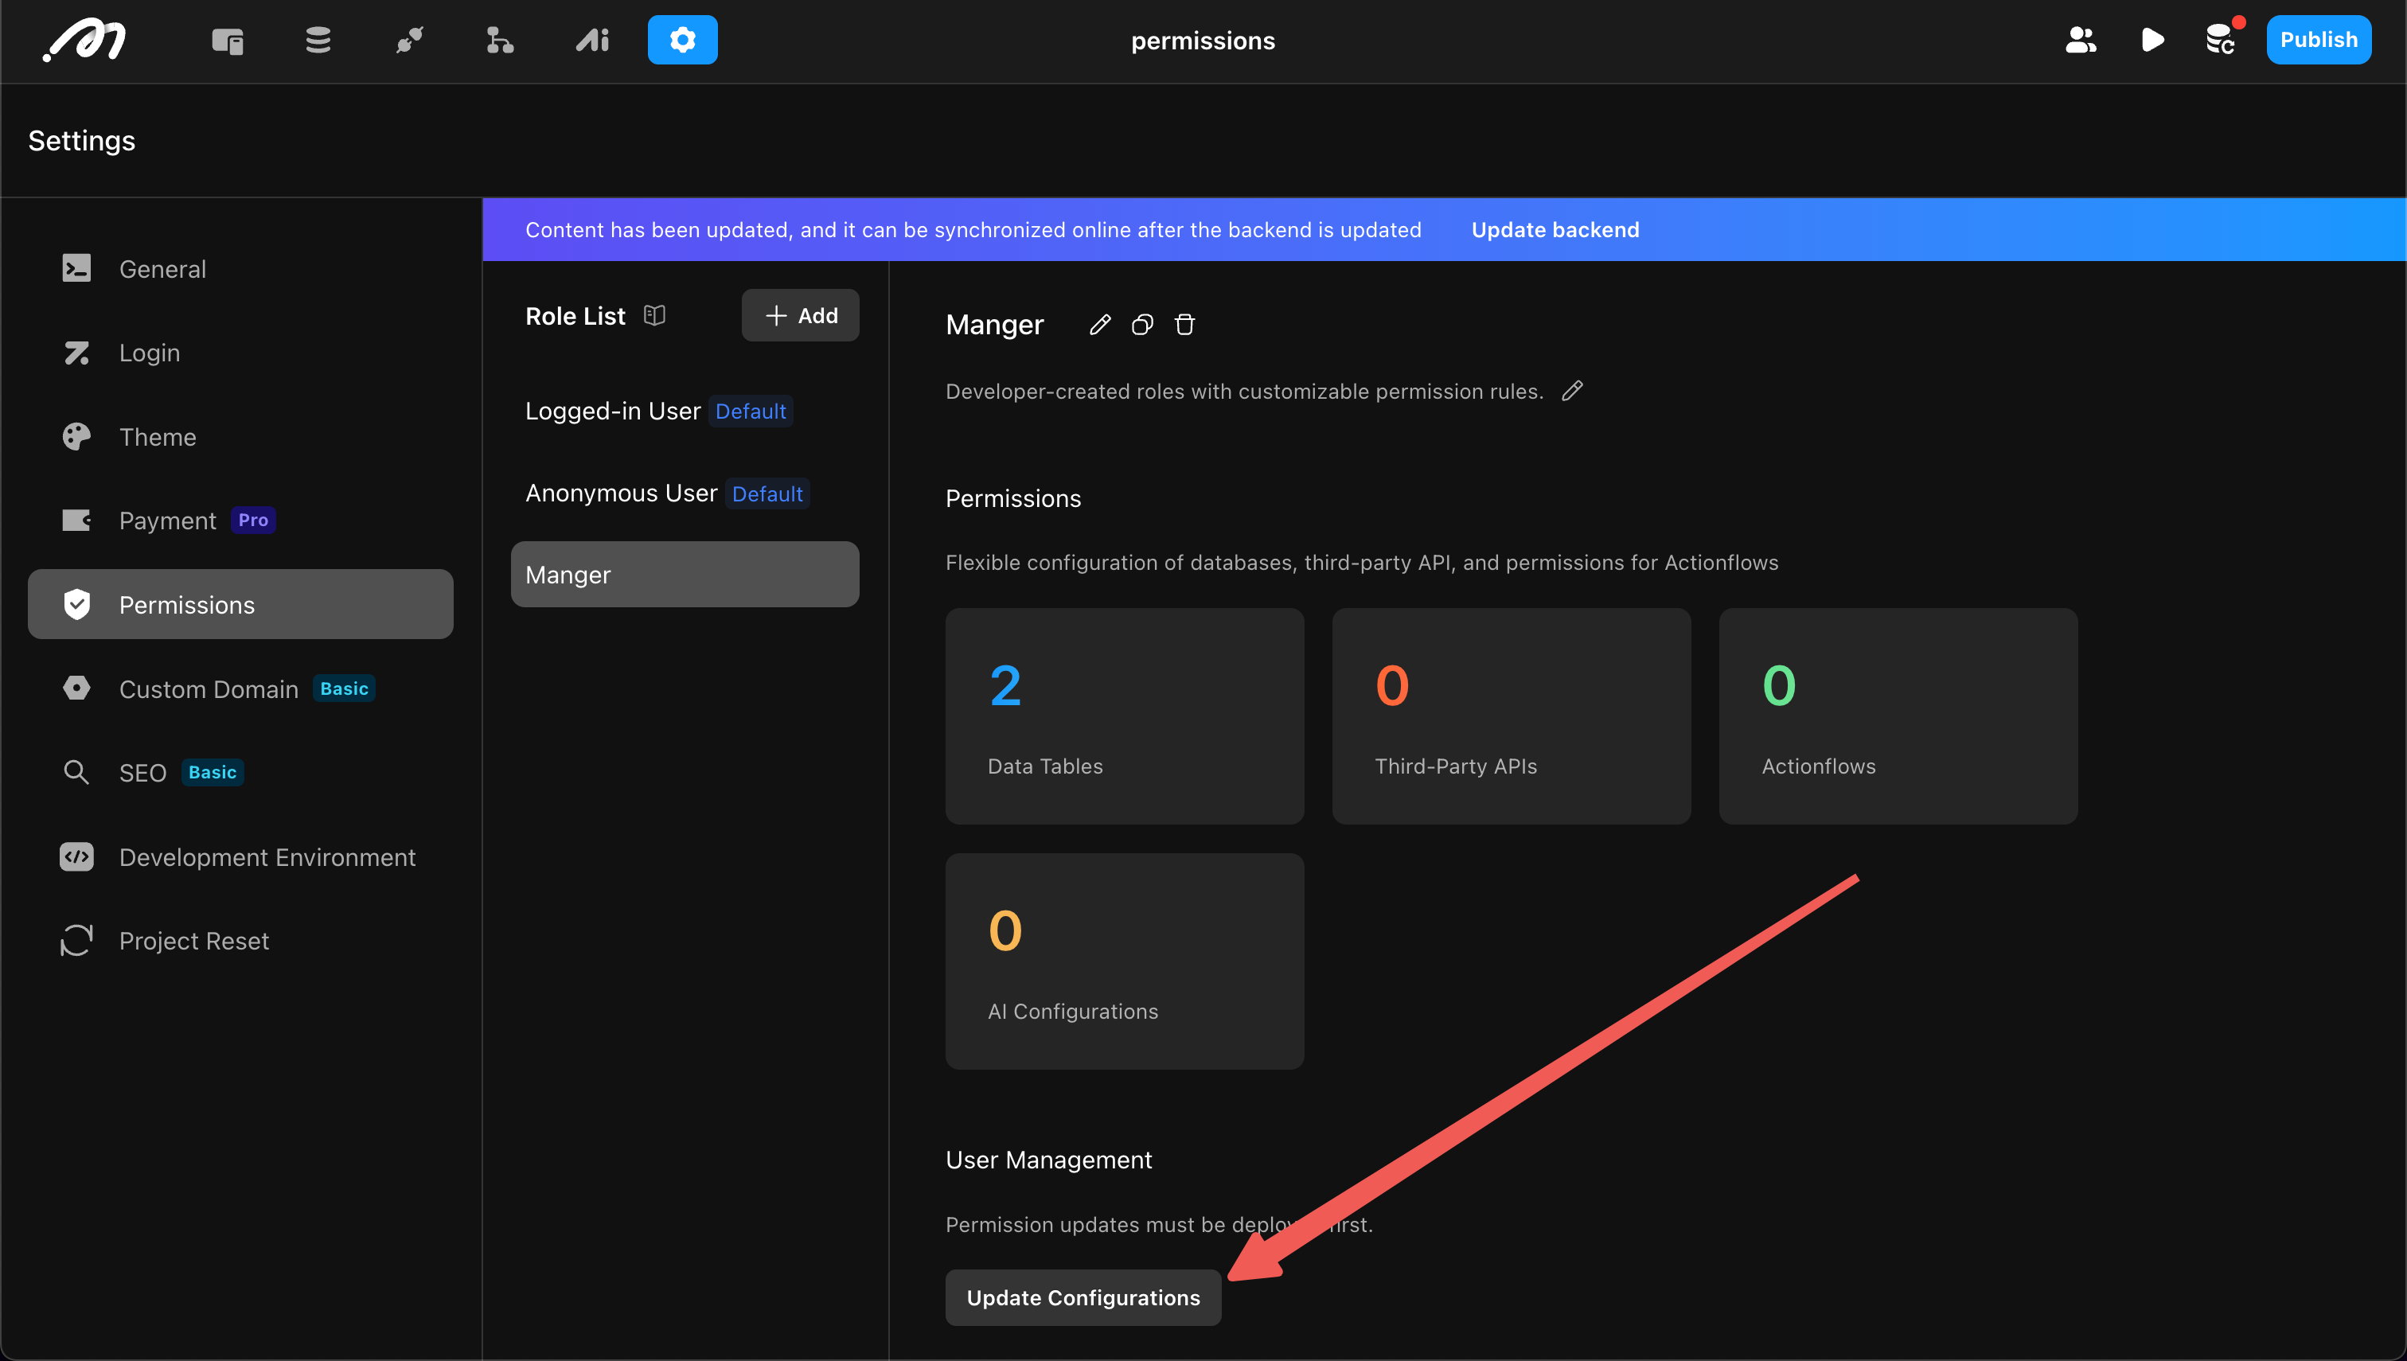2407x1361 pixels.
Task: Click the Pro badge next to Payment
Action: pos(252,520)
